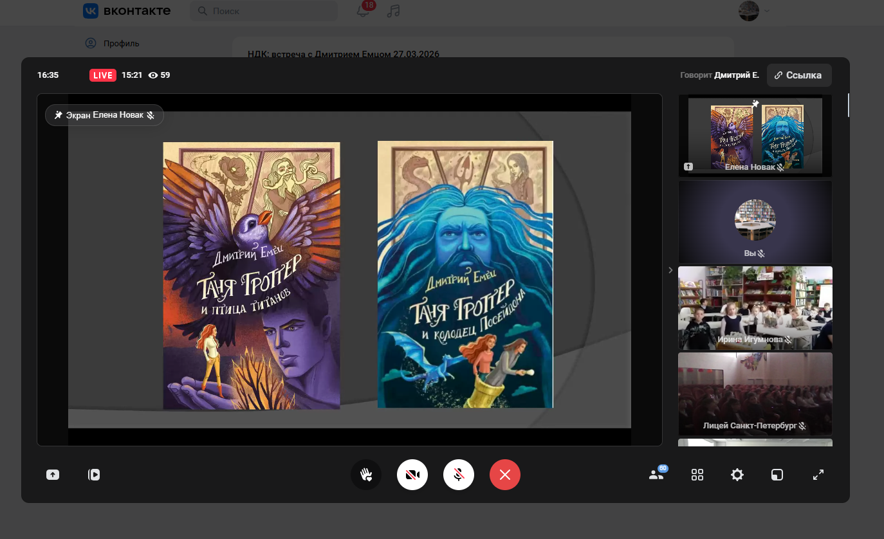Image resolution: width=884 pixels, height=539 pixels.
Task: Copy invite with Ссылка button
Action: pos(798,75)
